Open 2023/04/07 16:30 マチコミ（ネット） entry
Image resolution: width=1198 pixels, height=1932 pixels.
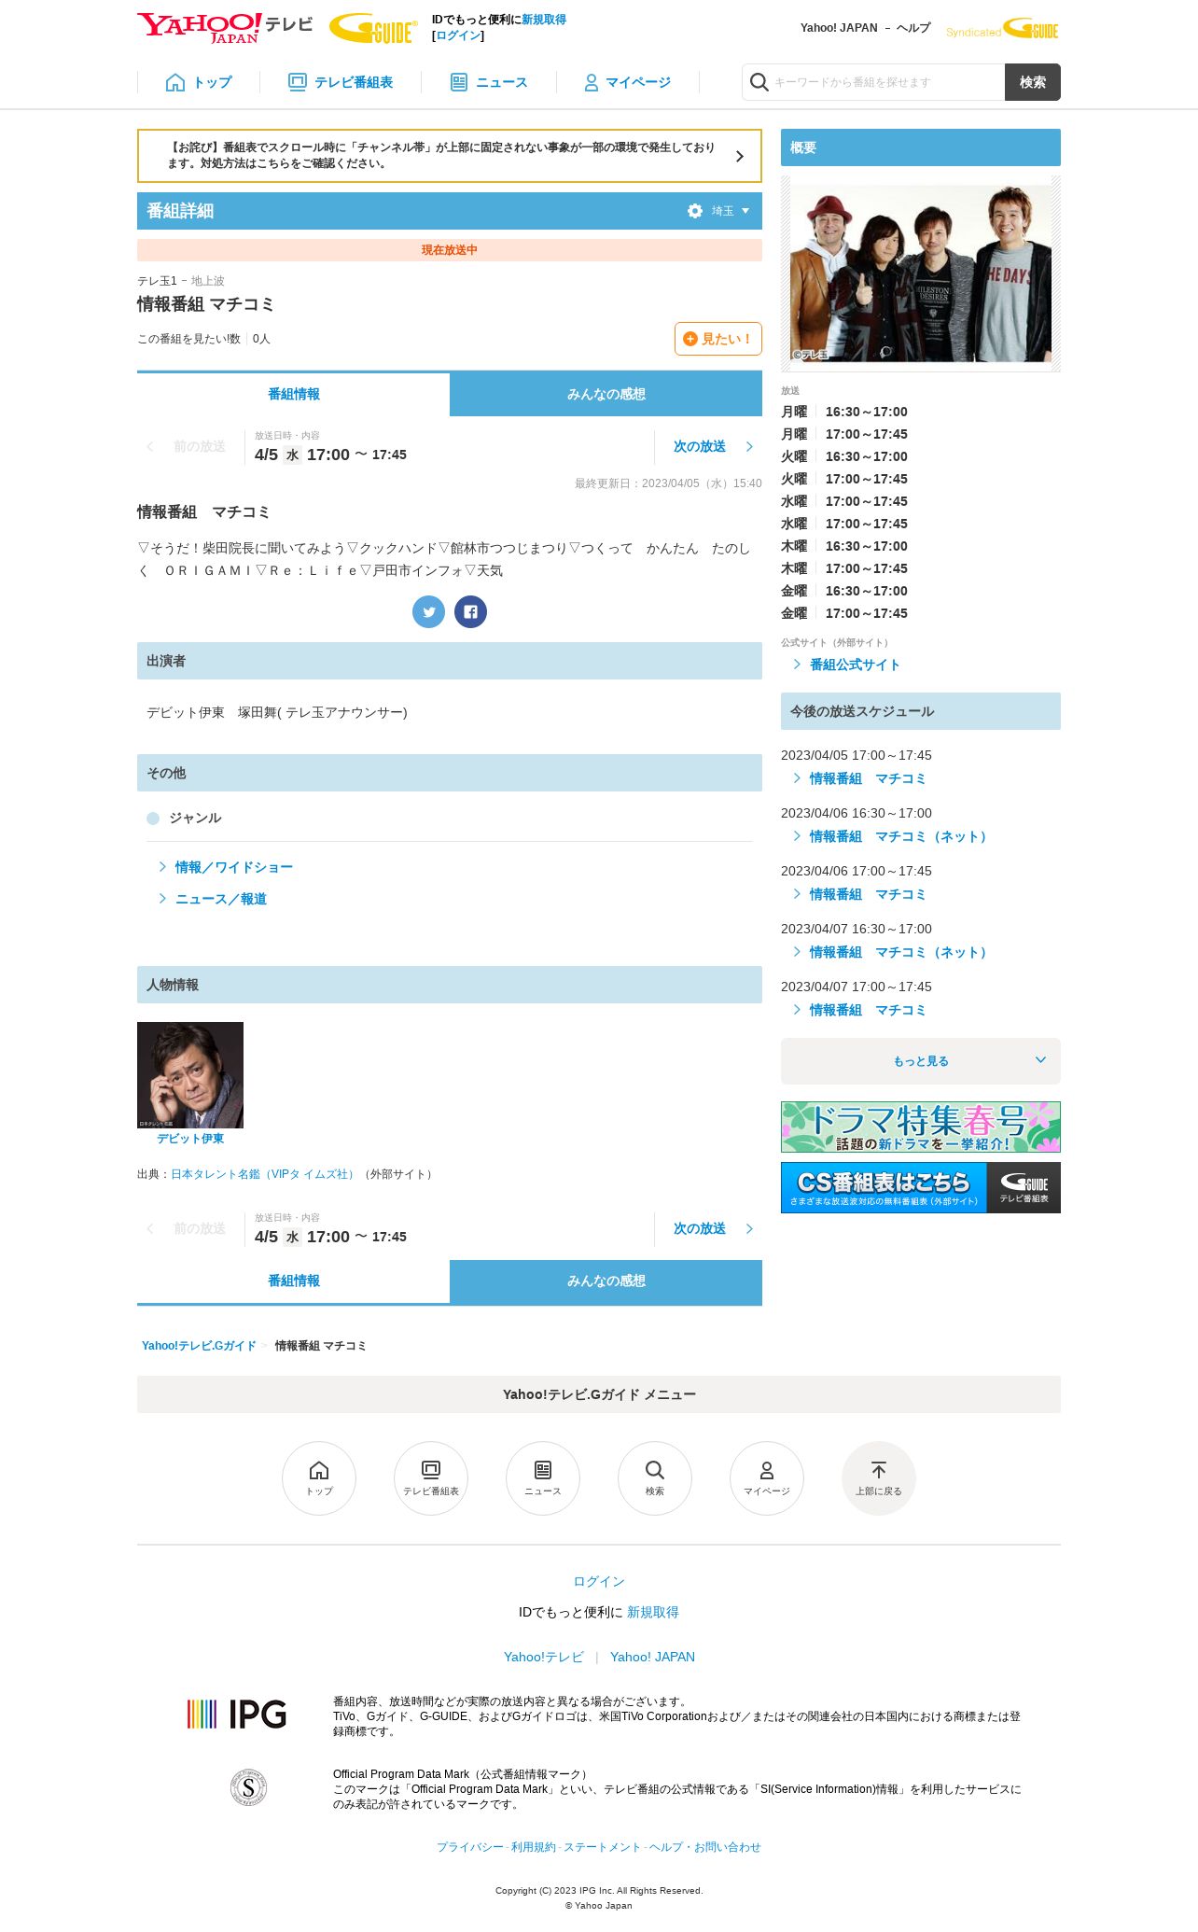coord(900,952)
